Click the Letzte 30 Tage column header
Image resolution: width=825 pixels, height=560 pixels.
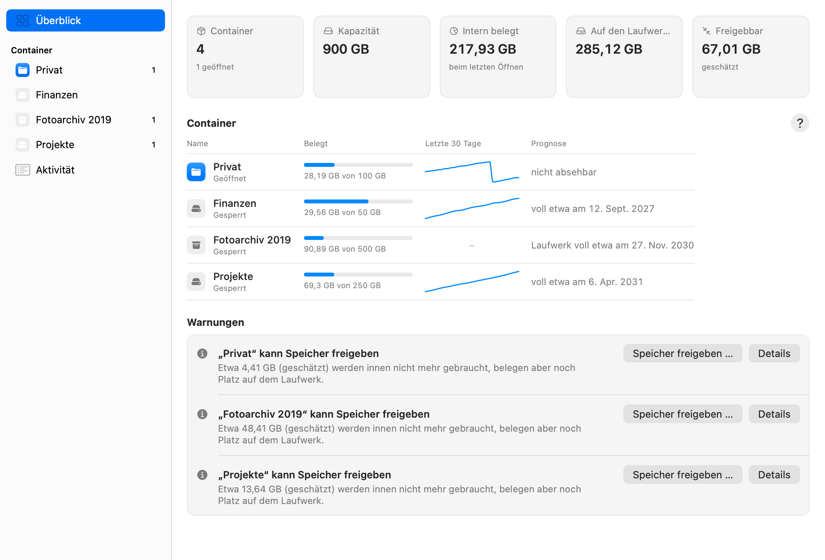[x=453, y=143]
